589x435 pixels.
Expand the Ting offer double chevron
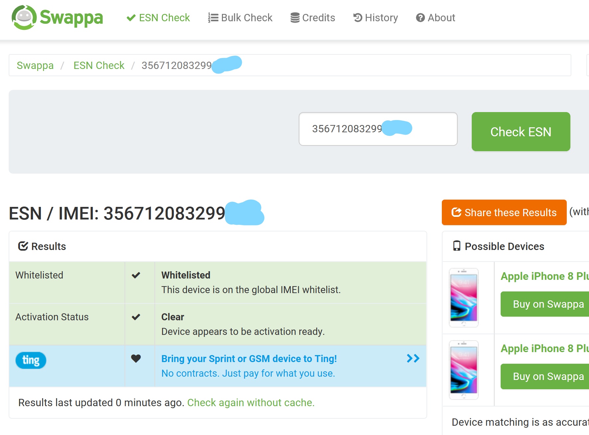tap(413, 358)
